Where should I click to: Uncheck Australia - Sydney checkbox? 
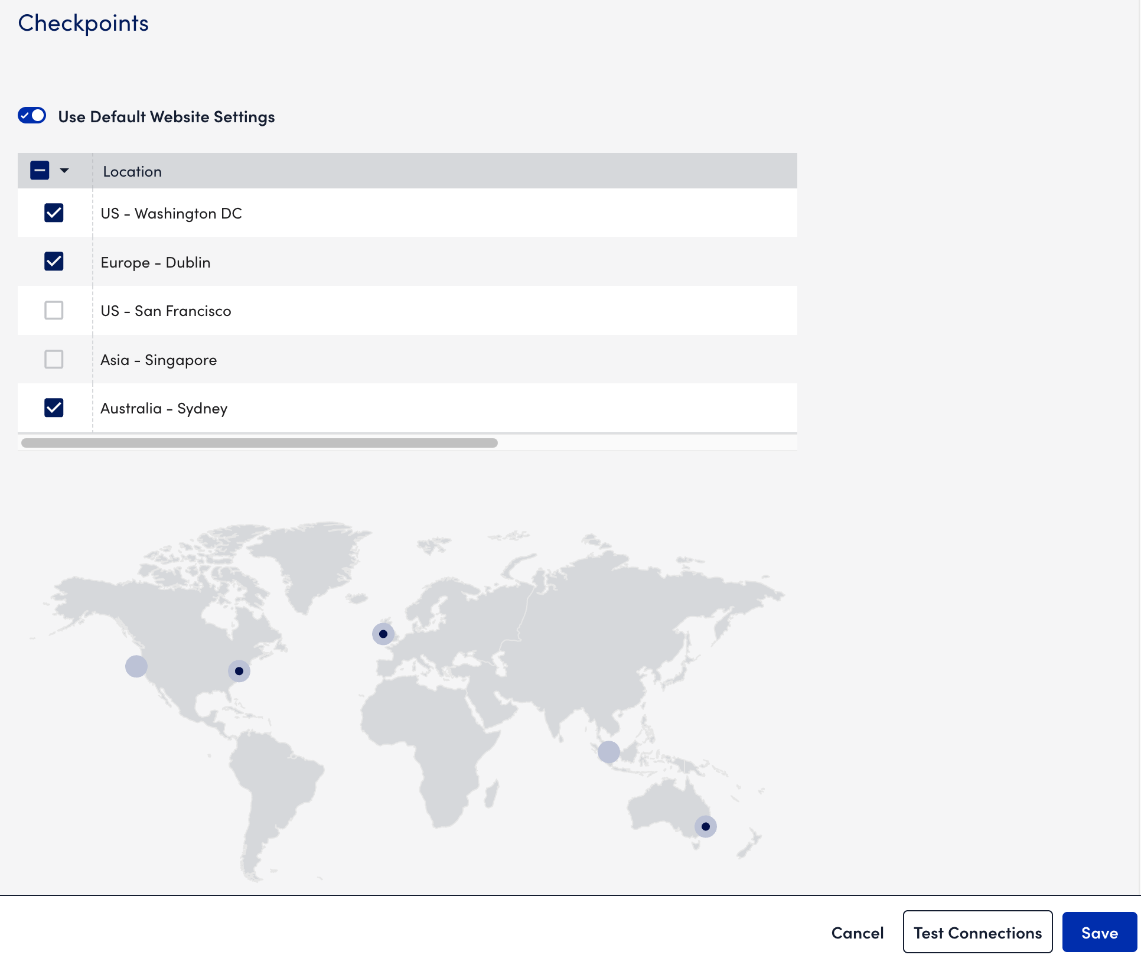[54, 408]
